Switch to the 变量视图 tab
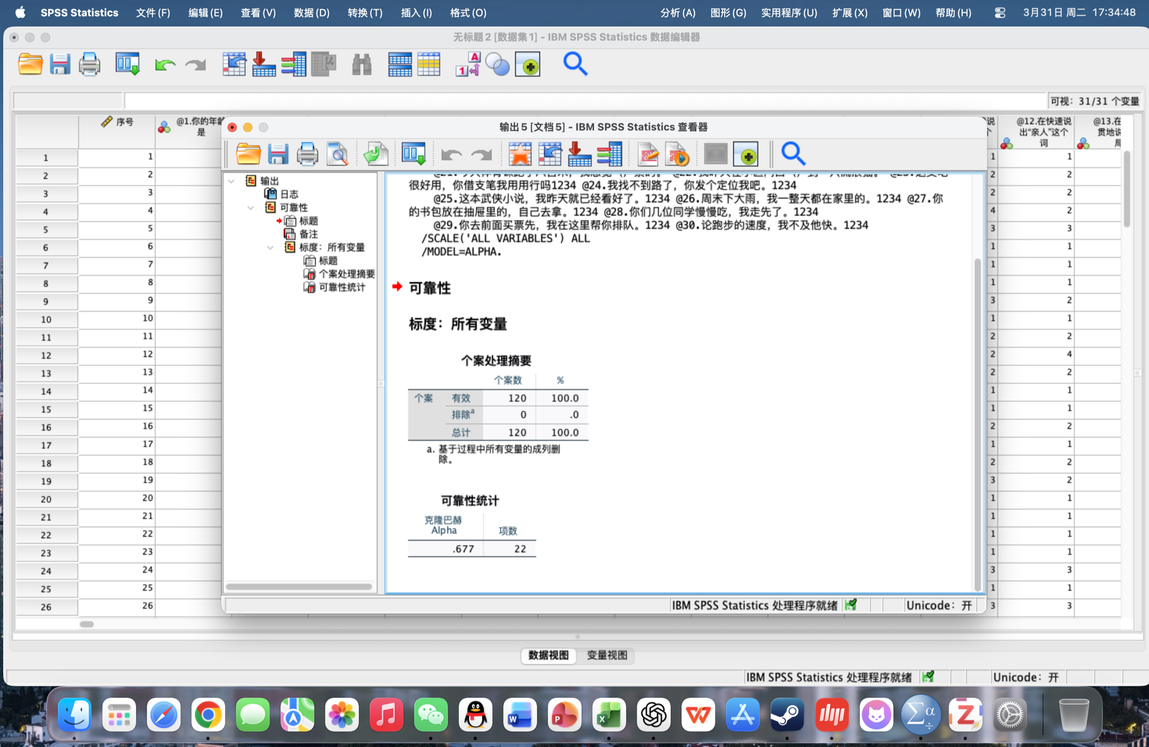The height and width of the screenshot is (747, 1149). point(606,655)
